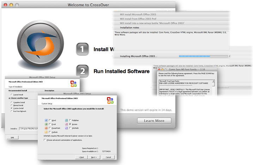Screen dimensions: 253x165
Task: Click Next in the Custom Setup dialog
Action: coord(94,157)
